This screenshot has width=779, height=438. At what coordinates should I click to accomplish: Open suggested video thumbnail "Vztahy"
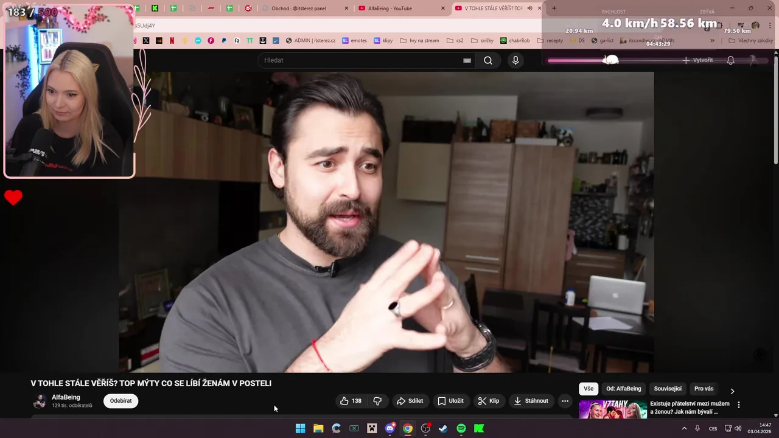[x=613, y=409]
